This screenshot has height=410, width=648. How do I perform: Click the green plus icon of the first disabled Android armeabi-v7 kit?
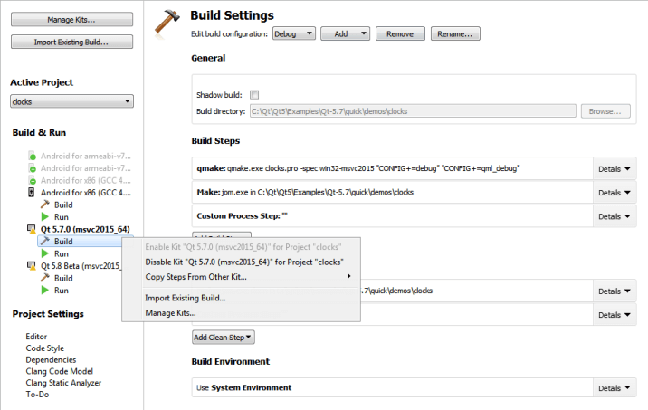pos(33,156)
